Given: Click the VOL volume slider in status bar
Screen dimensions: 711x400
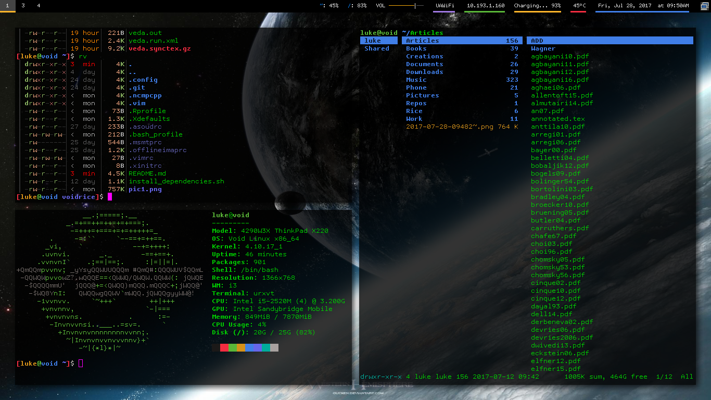Looking at the screenshot, I should (407, 6).
